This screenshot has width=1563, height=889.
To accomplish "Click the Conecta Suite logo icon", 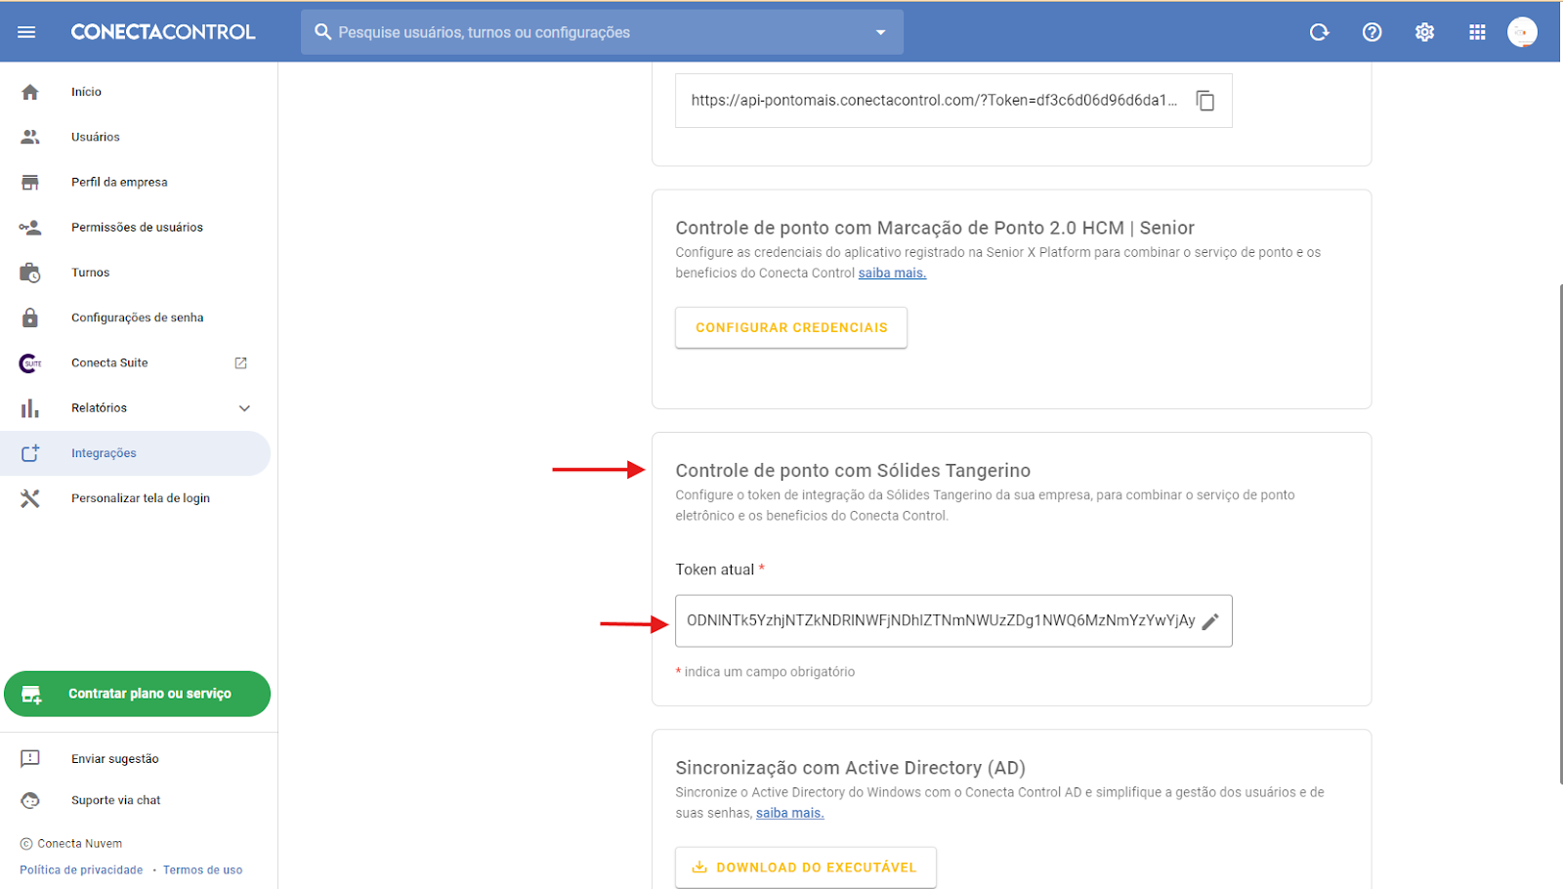I will (30, 363).
